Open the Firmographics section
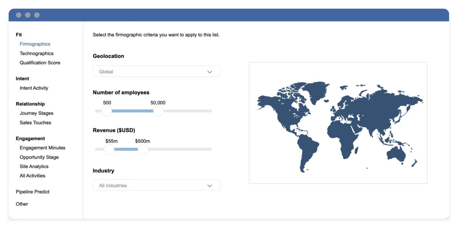 (x=35, y=44)
